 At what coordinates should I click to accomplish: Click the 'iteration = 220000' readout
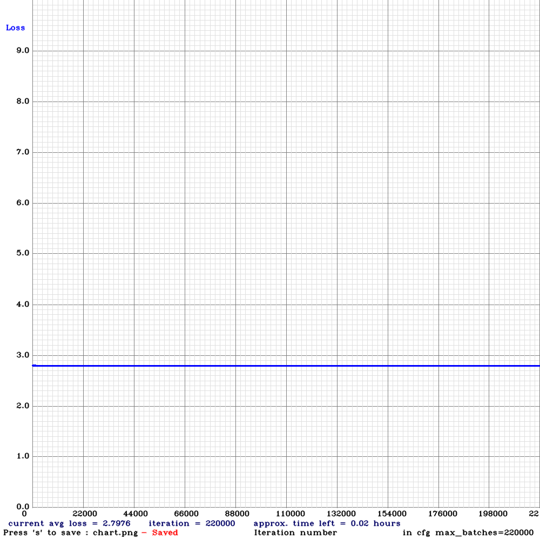coord(192,523)
